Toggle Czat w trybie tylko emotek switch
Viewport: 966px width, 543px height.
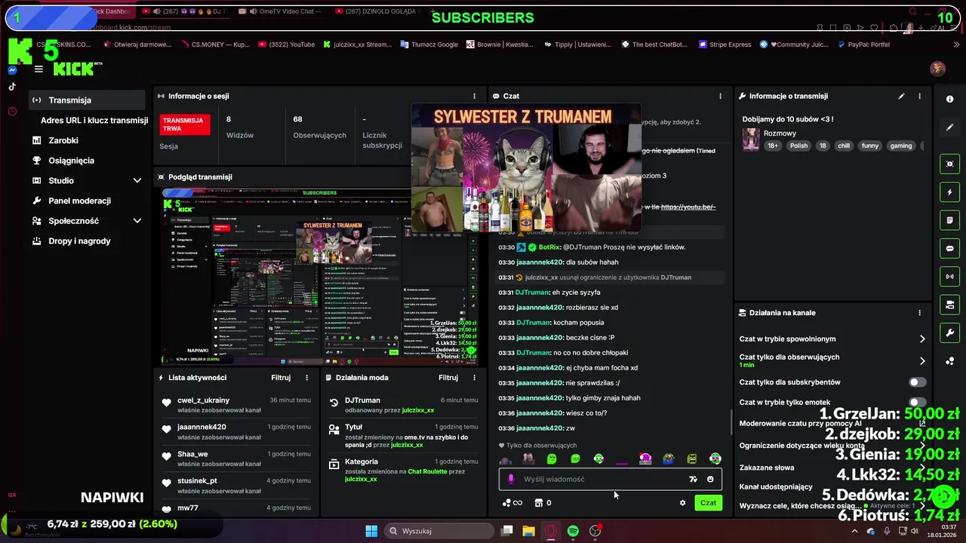(917, 403)
